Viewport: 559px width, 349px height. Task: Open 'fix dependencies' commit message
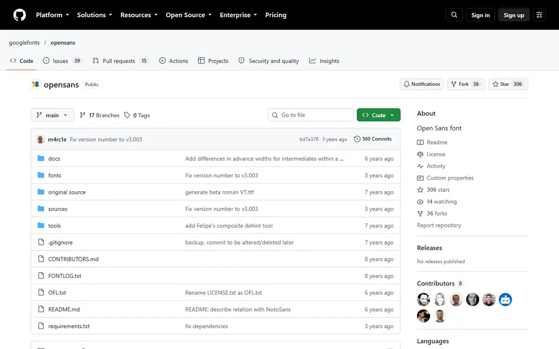[206, 326]
